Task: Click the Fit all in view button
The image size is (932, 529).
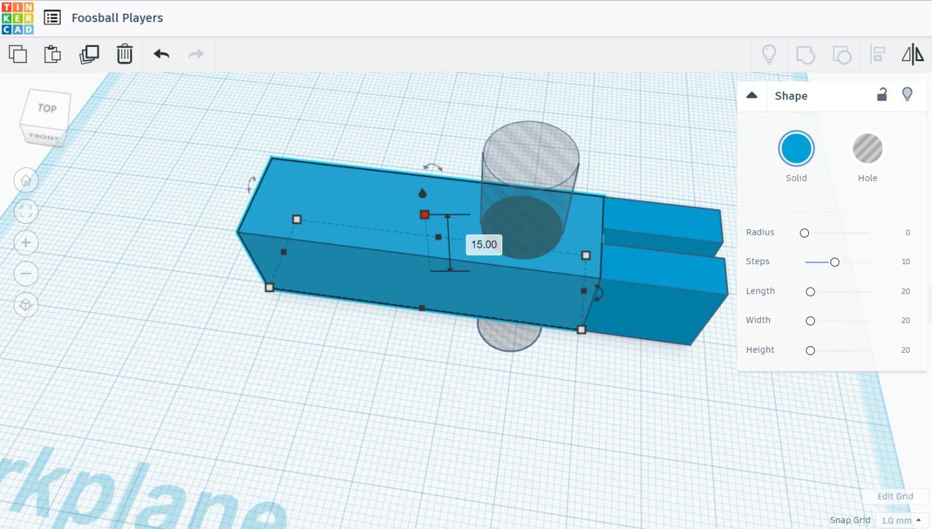Action: click(26, 211)
